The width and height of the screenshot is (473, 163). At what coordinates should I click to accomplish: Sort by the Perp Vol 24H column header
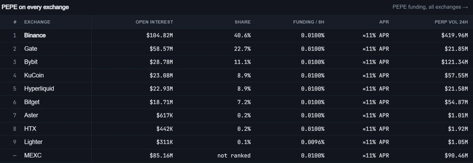(x=451, y=22)
